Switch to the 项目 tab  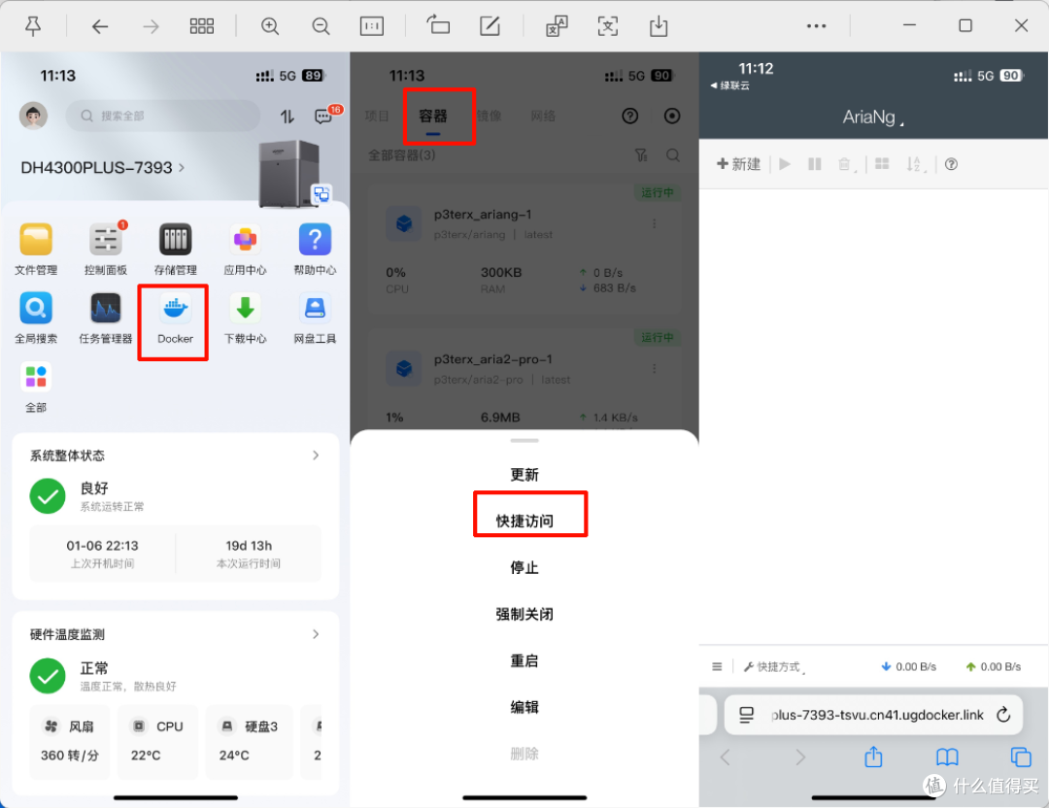[x=377, y=116]
